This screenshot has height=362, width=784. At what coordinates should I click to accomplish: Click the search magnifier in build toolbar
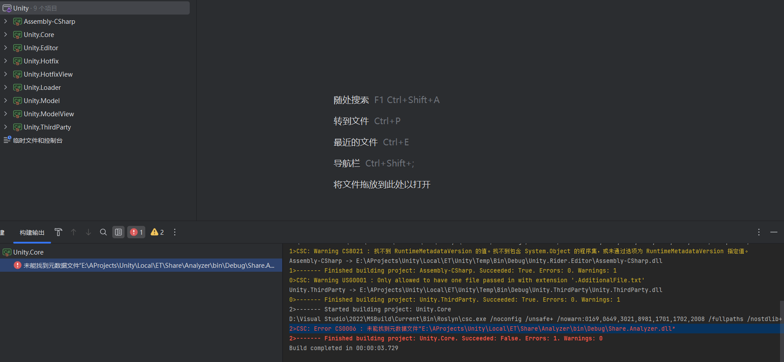pos(103,232)
